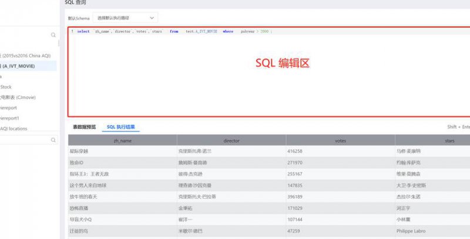The width and height of the screenshot is (470, 239).
Task: Open the default Schema execution path dropdown
Action: [125, 18]
